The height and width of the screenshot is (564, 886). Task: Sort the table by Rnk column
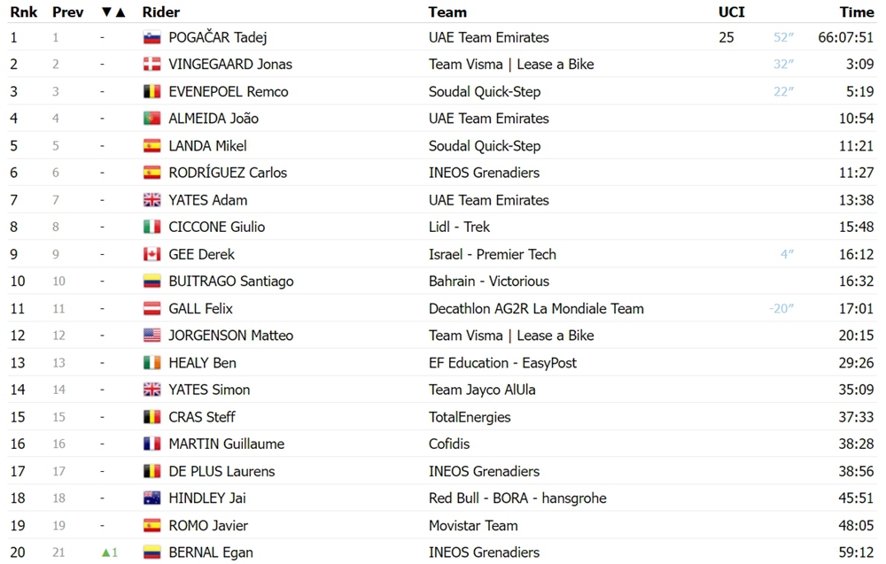(x=24, y=12)
